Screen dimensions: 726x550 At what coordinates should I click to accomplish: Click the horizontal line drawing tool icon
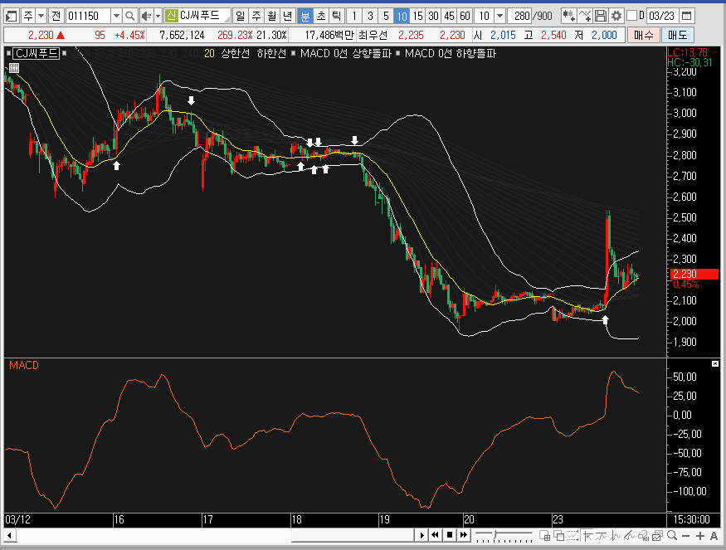602,536
